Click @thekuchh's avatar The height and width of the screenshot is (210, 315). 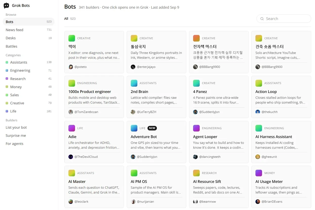(258, 112)
